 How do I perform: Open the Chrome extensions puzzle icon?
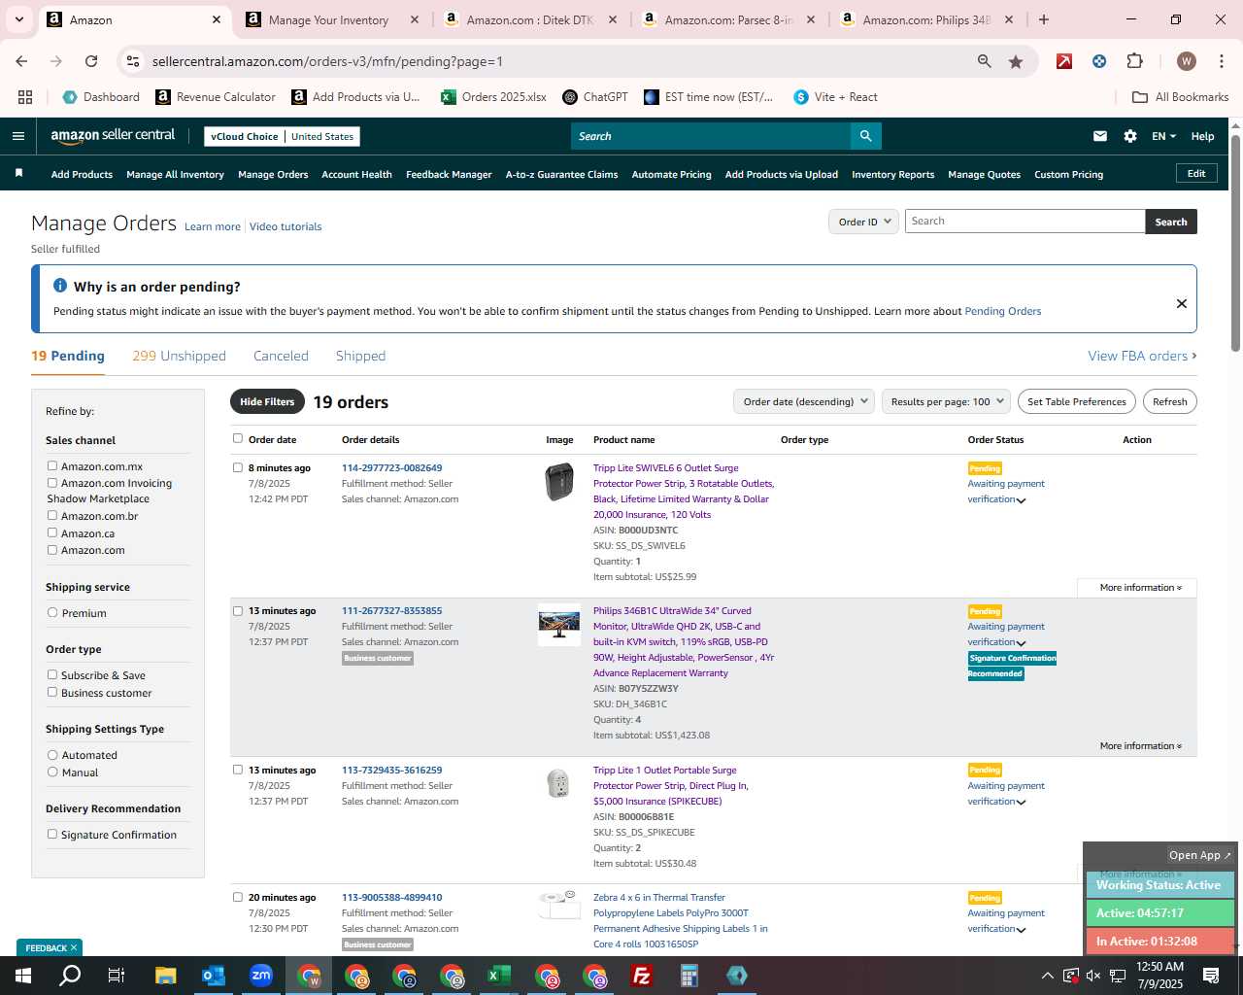coord(1134,61)
